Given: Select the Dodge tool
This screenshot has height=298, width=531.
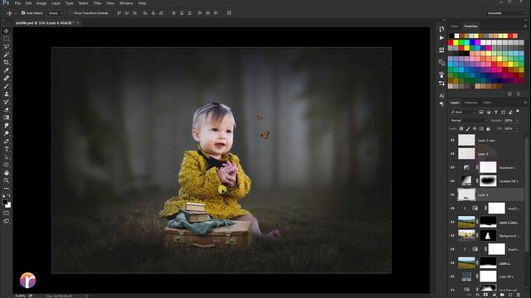Looking at the screenshot, I should 7,133.
